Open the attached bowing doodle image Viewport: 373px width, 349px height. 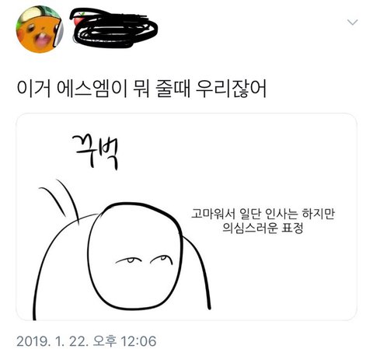[186, 217]
